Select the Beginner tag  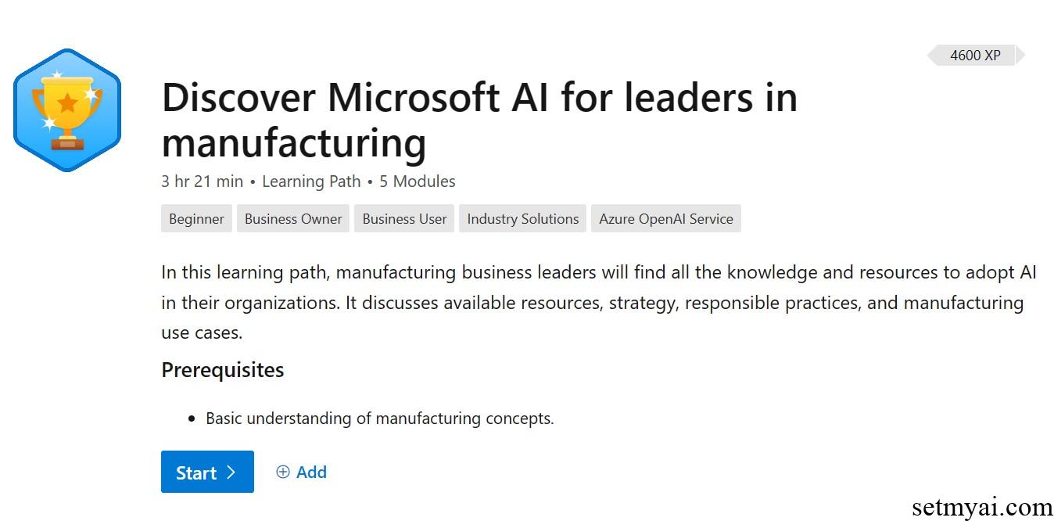[x=196, y=219]
